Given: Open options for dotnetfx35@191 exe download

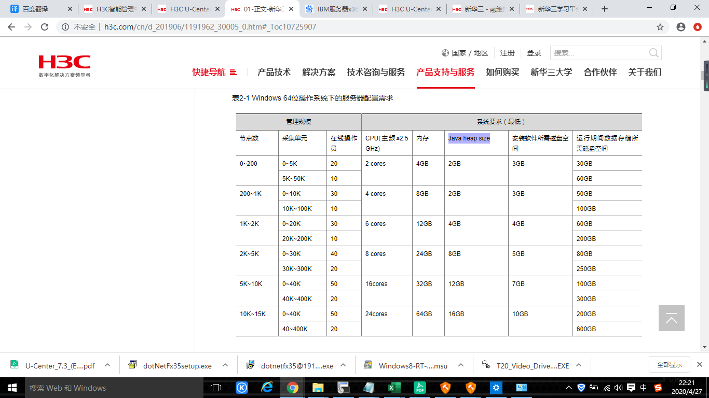Looking at the screenshot, I should [x=343, y=365].
